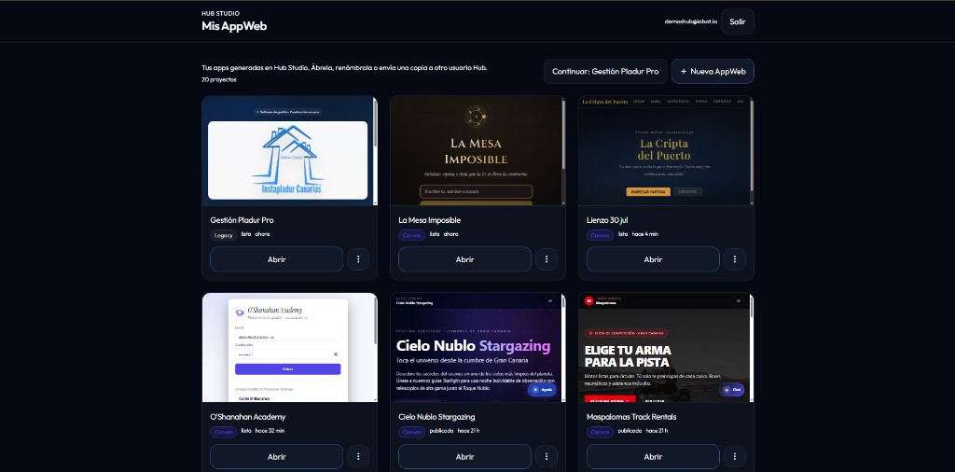This screenshot has width=955, height=472.
Task: Click the account email in the header
Action: point(691,21)
